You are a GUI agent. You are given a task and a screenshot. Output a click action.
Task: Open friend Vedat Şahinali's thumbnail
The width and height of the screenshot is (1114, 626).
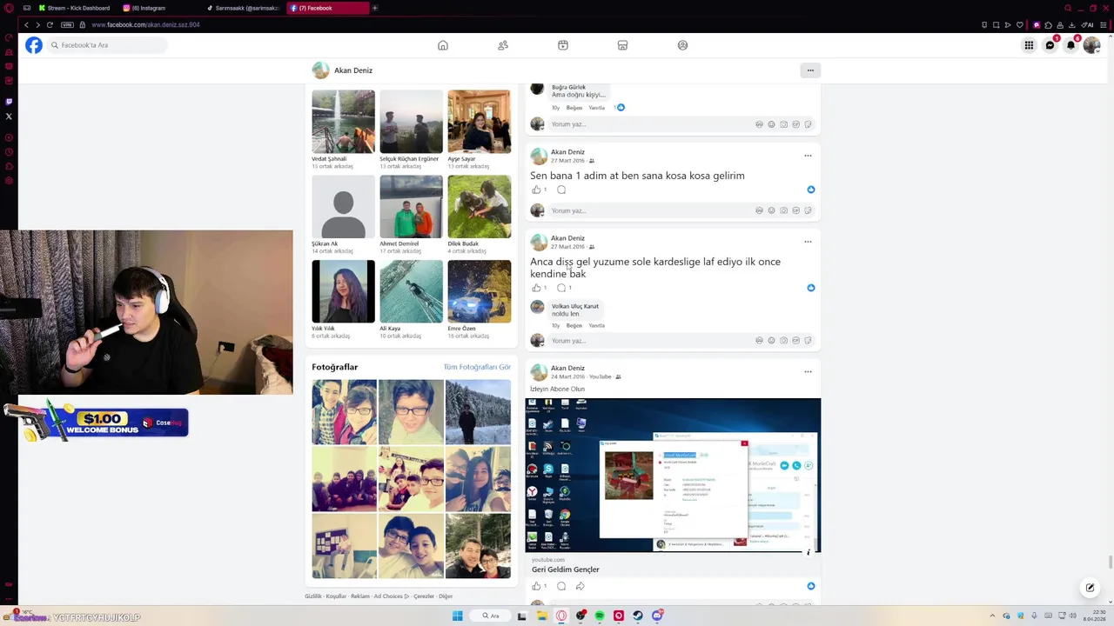click(343, 122)
